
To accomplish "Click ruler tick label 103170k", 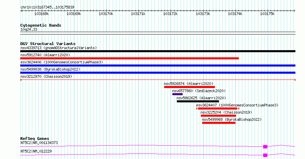I will pos(106,14).
